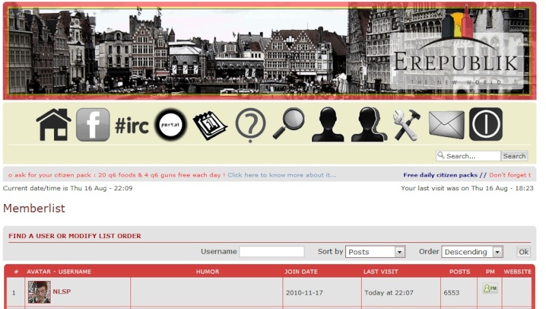The height and width of the screenshot is (309, 546).
Task: Open the NLSP username link
Action: [61, 291]
